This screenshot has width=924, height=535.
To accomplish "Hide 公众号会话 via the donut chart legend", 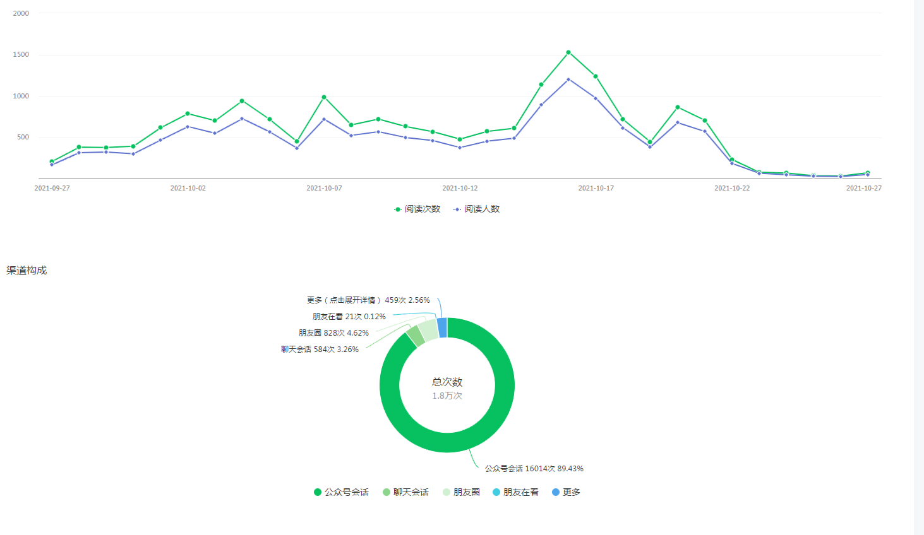I will coord(341,492).
